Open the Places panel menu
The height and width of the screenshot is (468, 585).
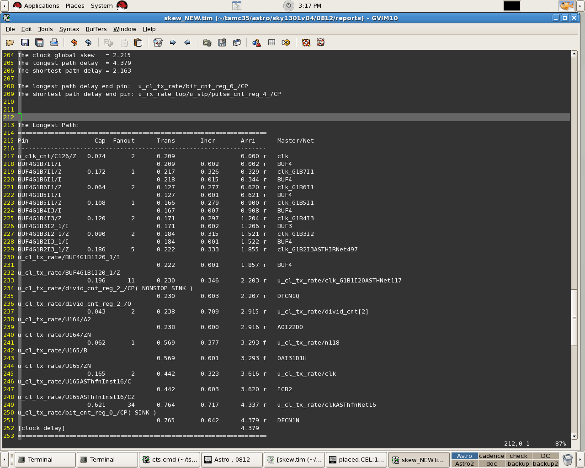point(75,5)
